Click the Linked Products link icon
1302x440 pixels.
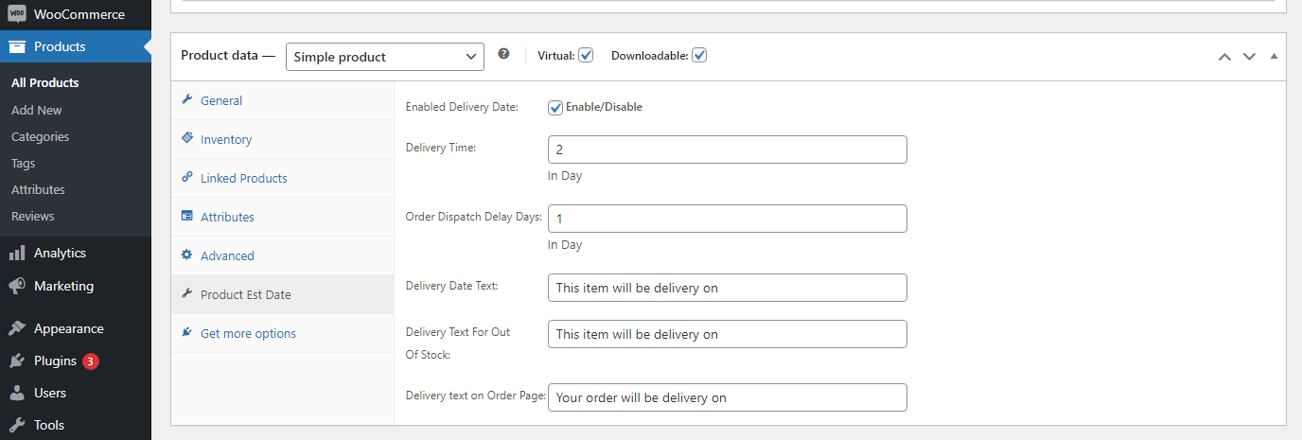(x=186, y=178)
